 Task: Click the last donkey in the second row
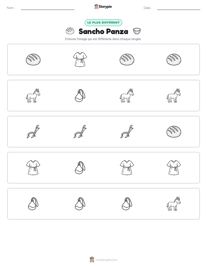174,95
